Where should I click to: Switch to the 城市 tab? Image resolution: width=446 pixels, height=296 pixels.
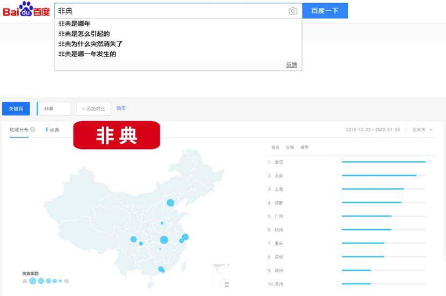(x=305, y=147)
